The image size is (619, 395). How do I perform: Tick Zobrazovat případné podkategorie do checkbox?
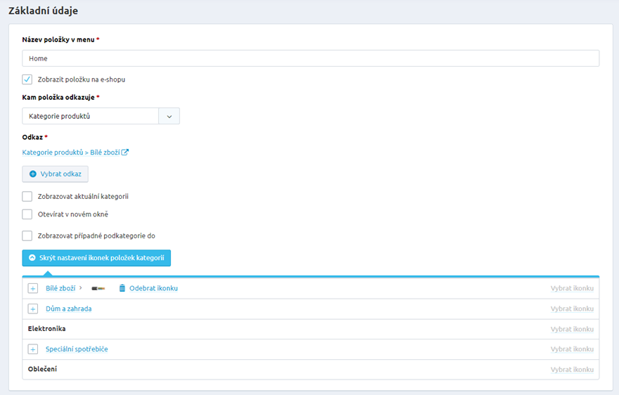click(x=27, y=236)
